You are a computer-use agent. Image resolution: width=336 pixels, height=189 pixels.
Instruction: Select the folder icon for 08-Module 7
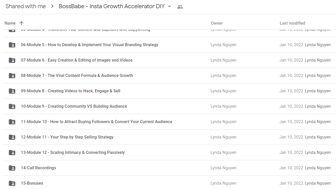[x=12, y=76]
